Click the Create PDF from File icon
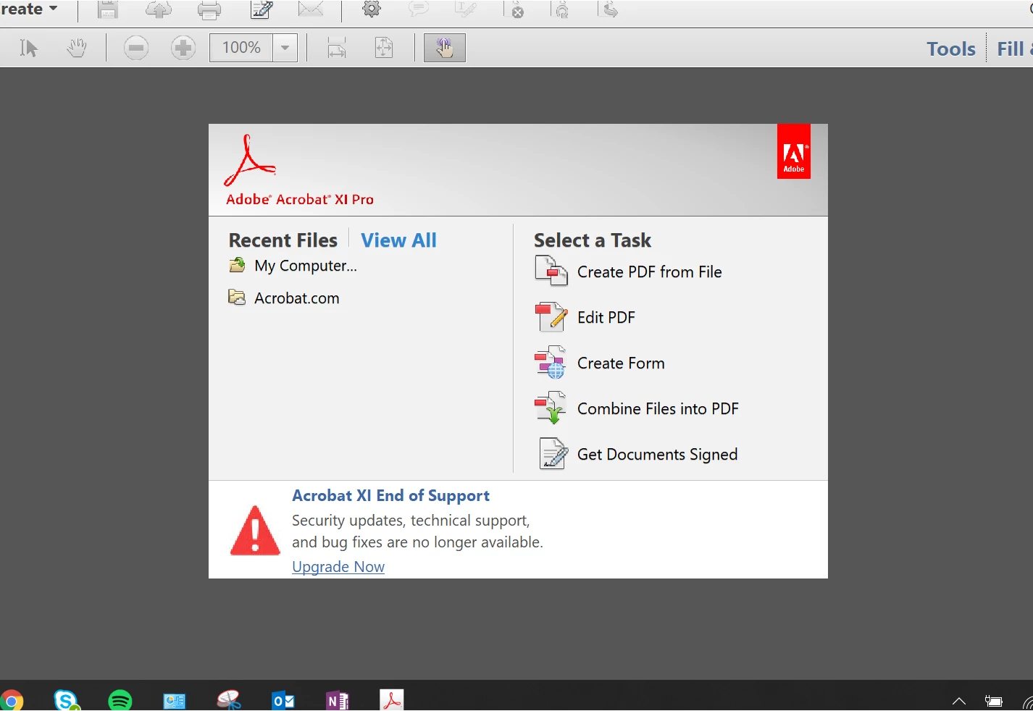The width and height of the screenshot is (1033, 711). (551, 272)
